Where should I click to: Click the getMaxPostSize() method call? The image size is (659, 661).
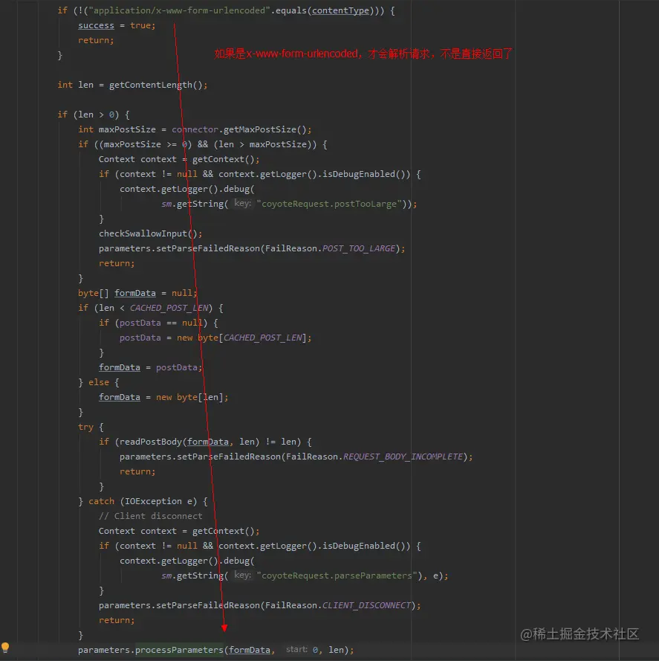(x=265, y=129)
